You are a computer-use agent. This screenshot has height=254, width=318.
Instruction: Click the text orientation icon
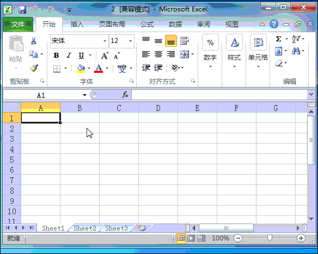pyautogui.click(x=175, y=67)
